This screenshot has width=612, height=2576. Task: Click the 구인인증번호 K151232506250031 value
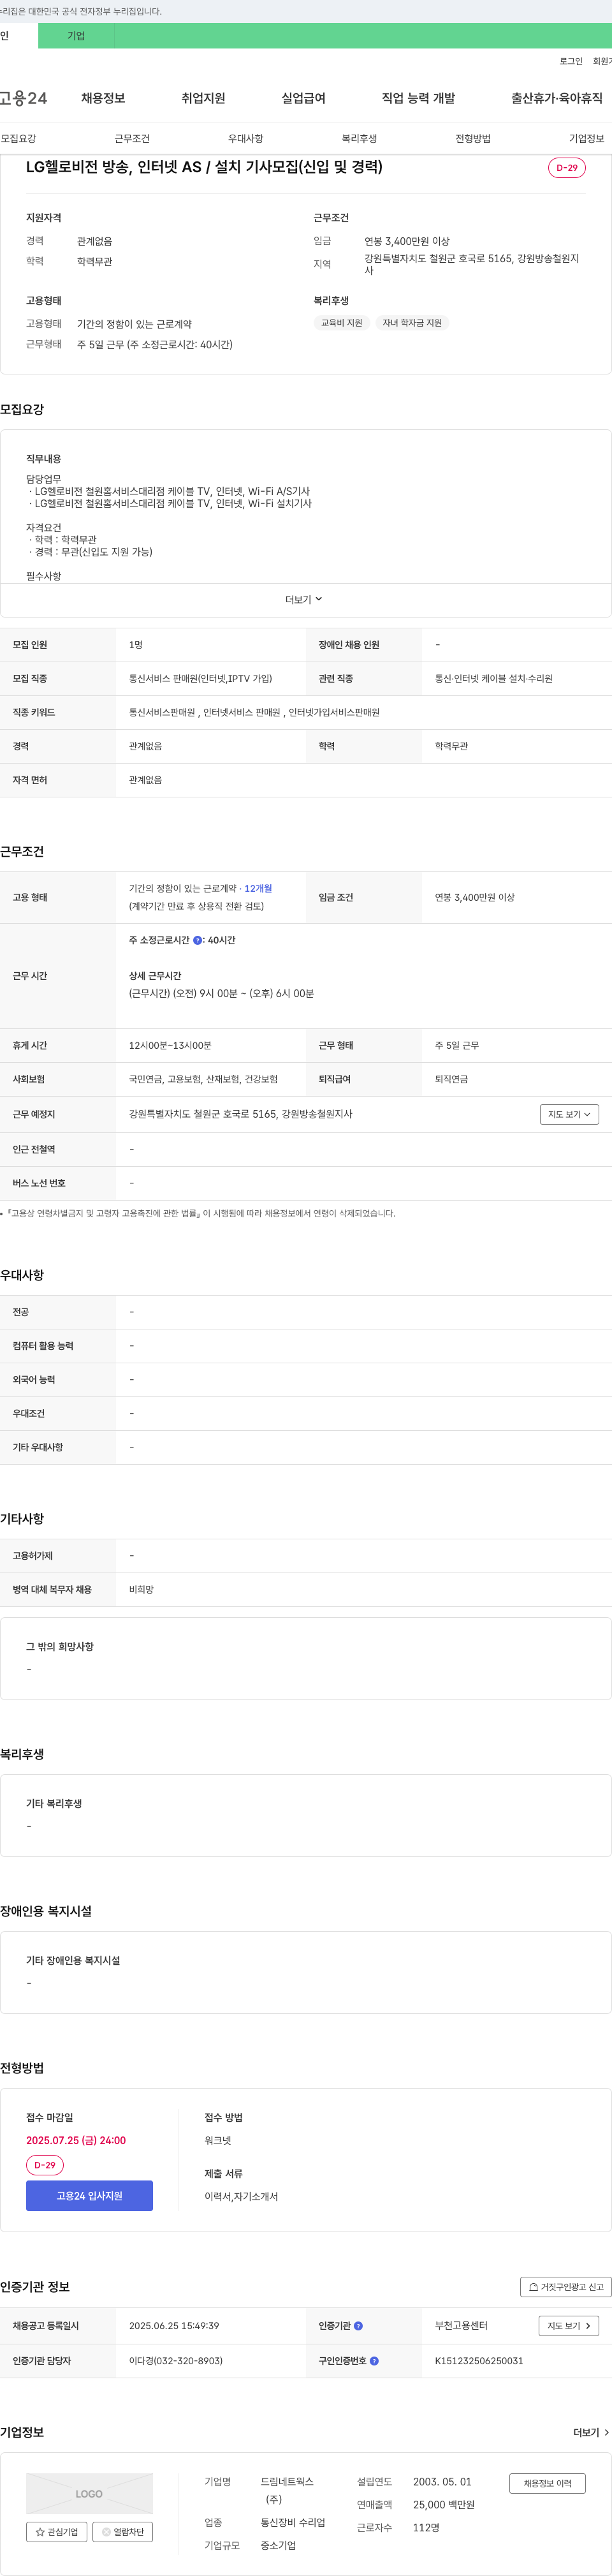point(479,2361)
